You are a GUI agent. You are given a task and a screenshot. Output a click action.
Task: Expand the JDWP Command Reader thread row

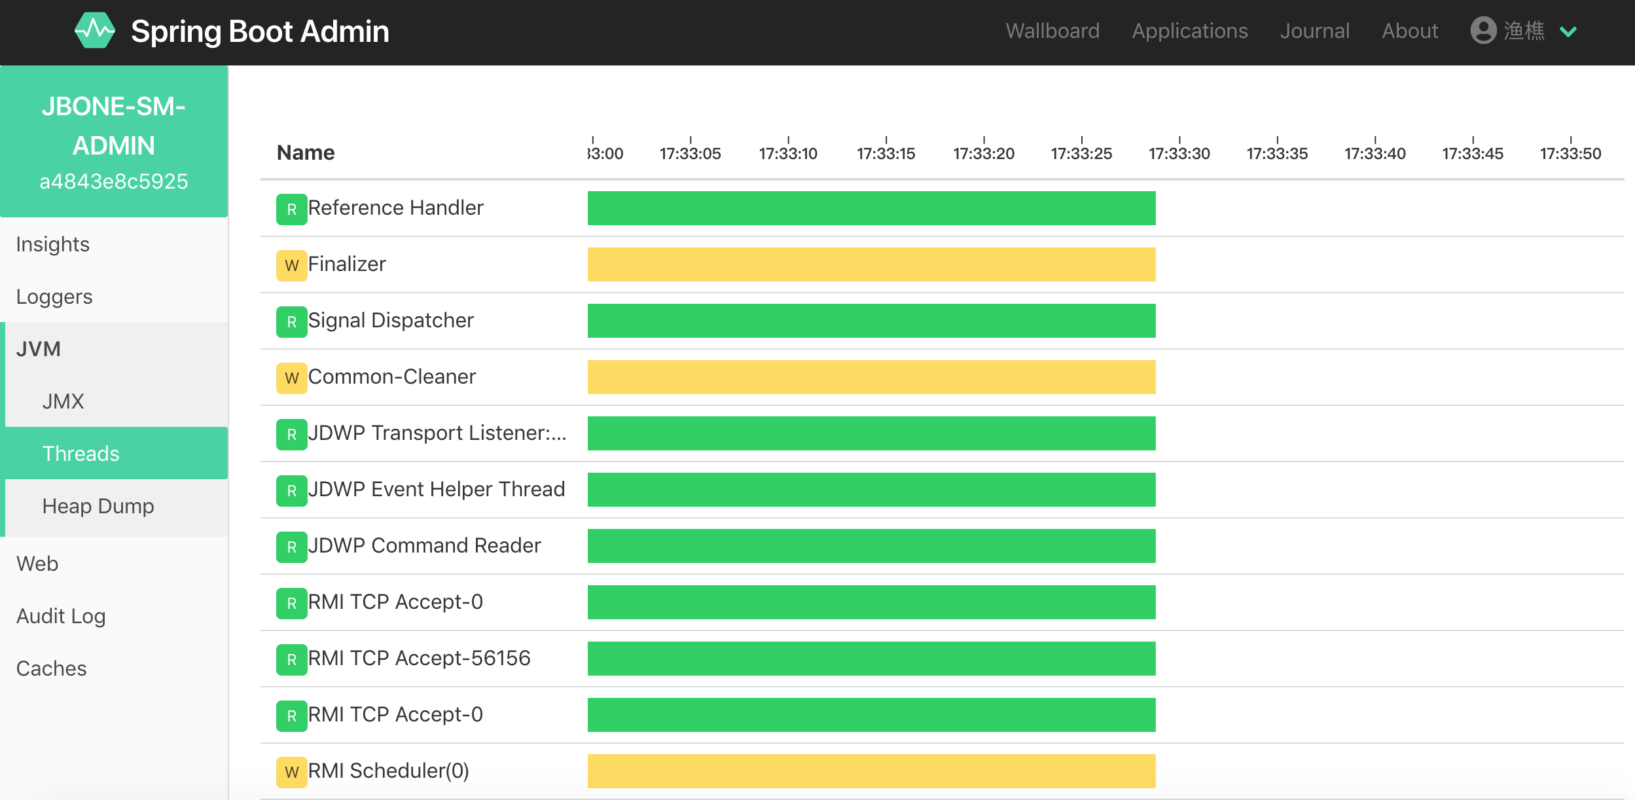[424, 545]
